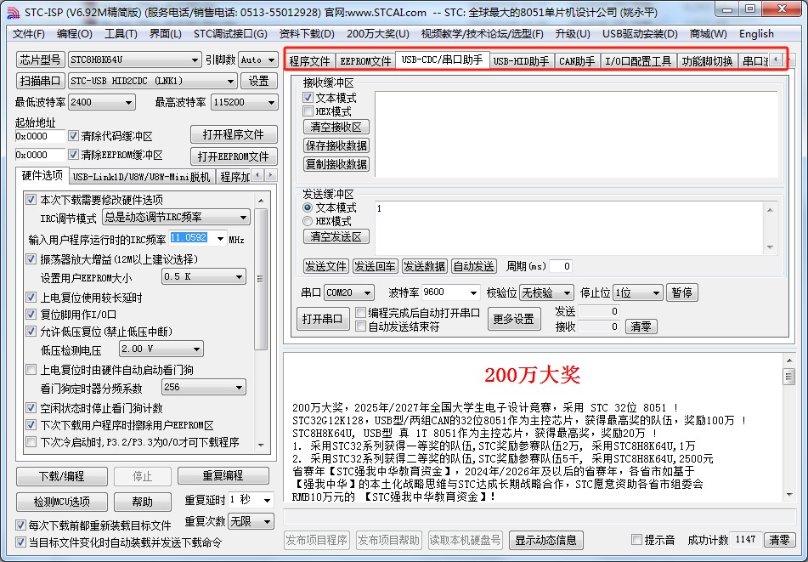Click info panel scroll up arrow

[789, 360]
